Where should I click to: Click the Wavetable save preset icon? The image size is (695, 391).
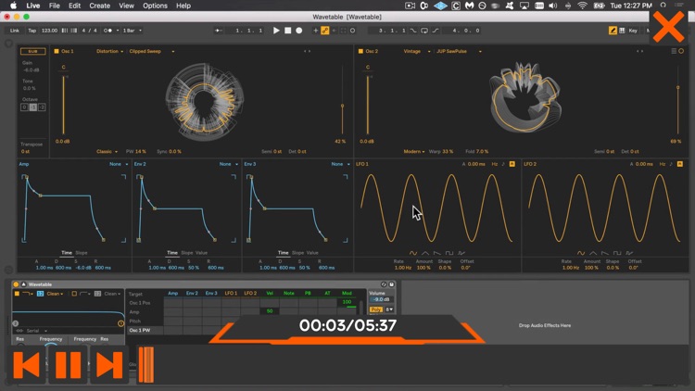coord(391,284)
